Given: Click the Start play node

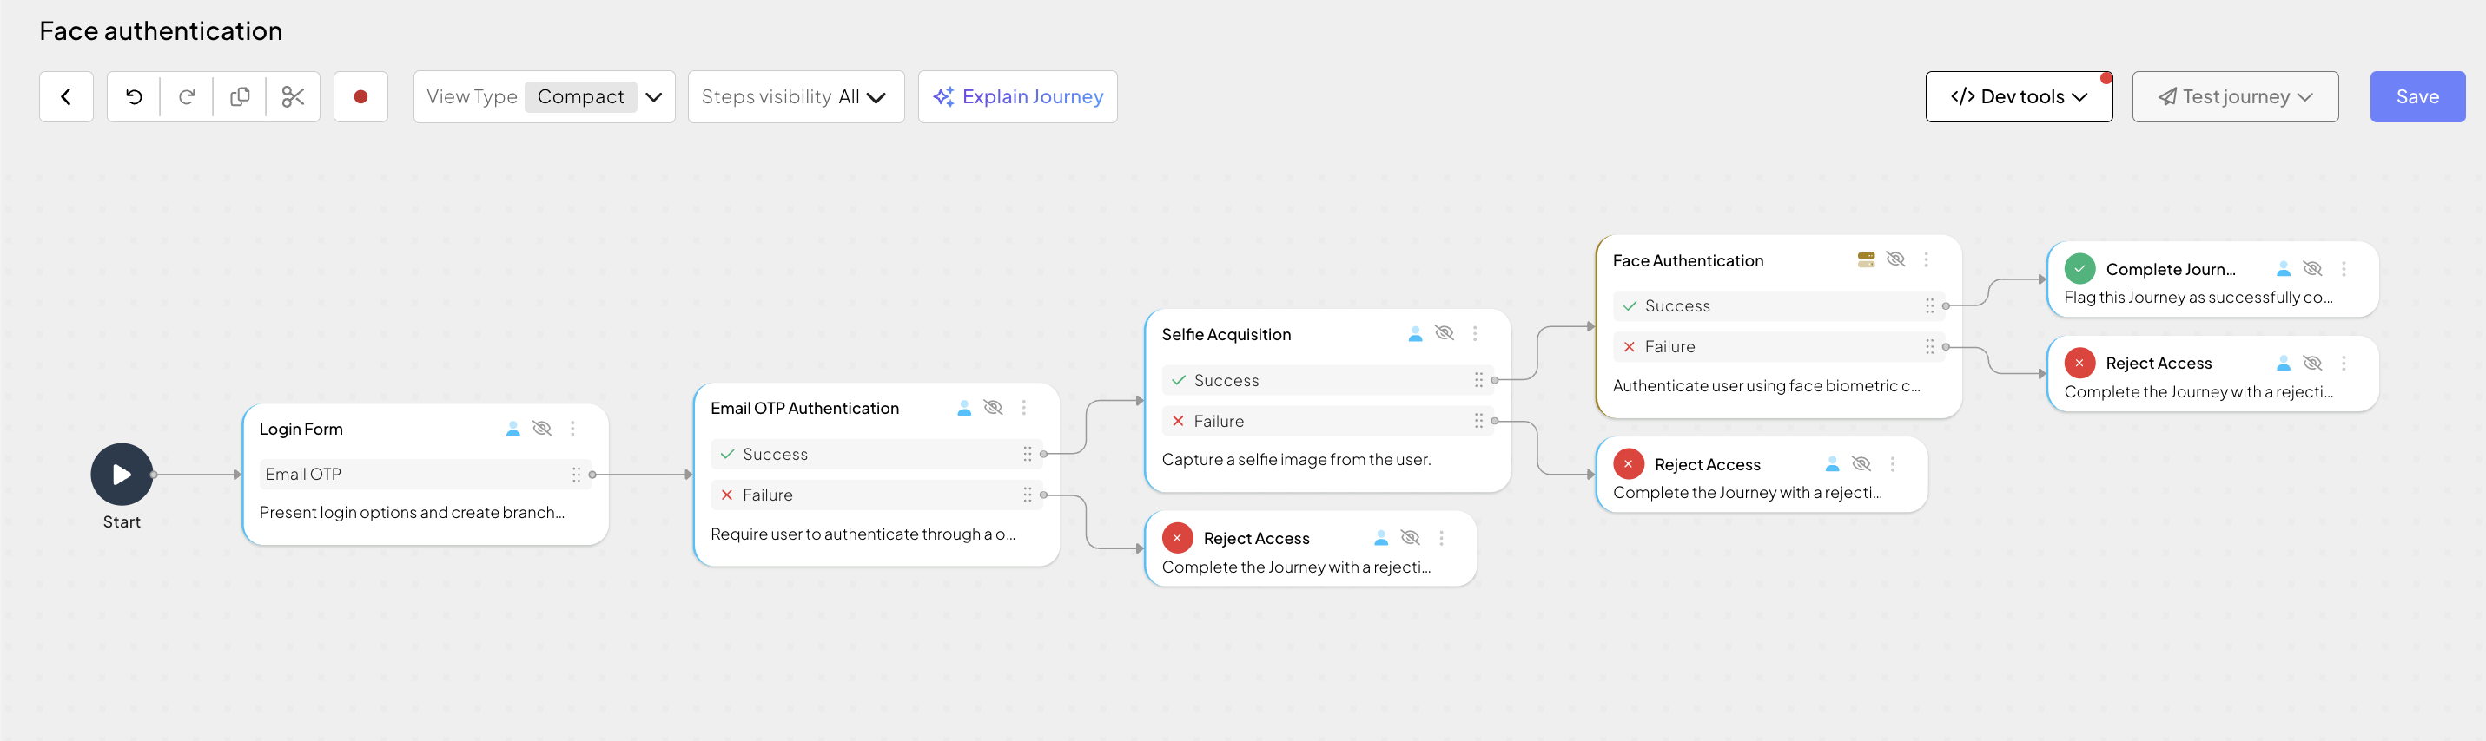Looking at the screenshot, I should pyautogui.click(x=122, y=474).
